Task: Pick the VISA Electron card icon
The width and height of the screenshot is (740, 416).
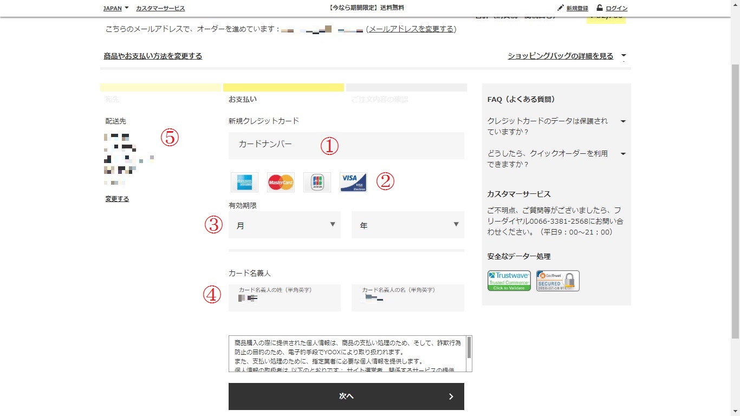Action: [353, 183]
